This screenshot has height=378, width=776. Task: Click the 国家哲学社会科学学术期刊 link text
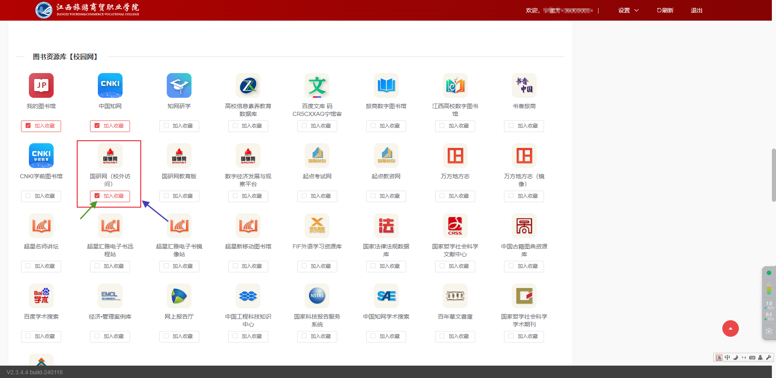(524, 320)
